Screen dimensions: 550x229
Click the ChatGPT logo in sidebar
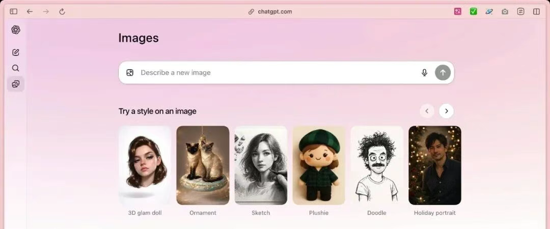click(x=15, y=30)
